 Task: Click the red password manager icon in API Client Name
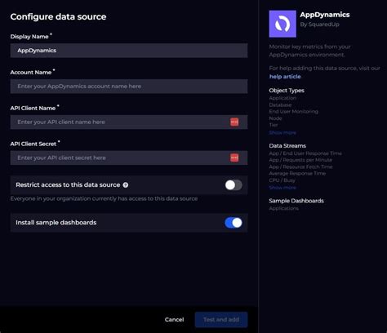(234, 122)
